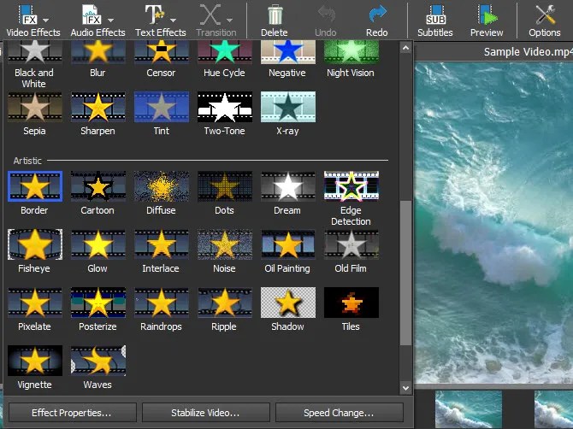Click the effects list scroll down arrow
The height and width of the screenshot is (429, 573).
[x=405, y=388]
